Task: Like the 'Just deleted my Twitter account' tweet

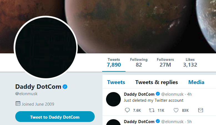Action: click(176, 110)
